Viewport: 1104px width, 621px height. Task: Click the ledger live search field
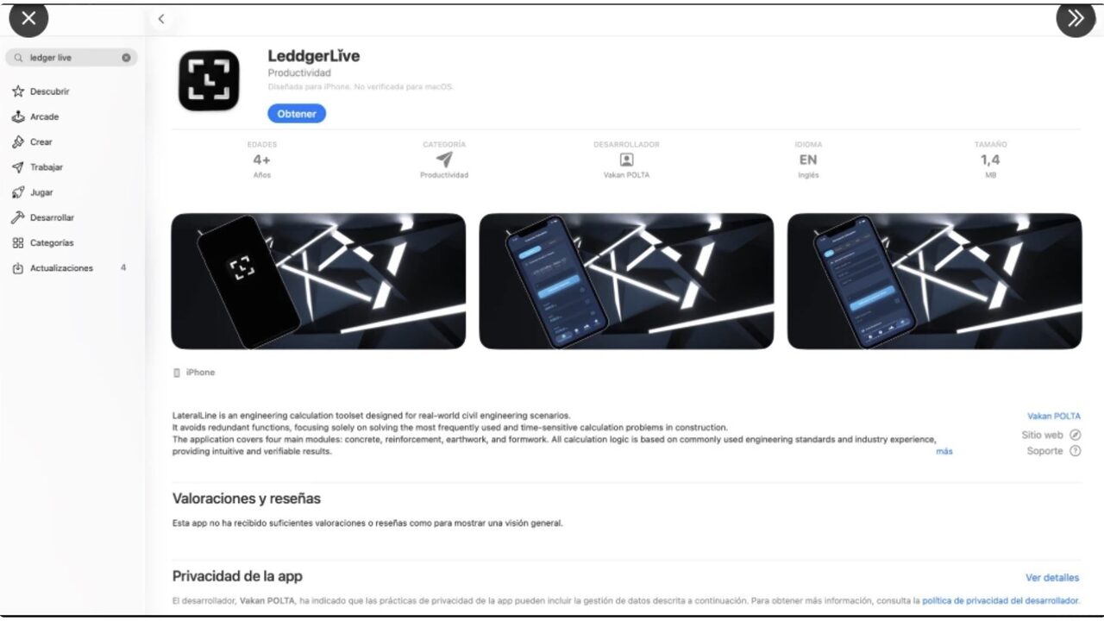71,58
